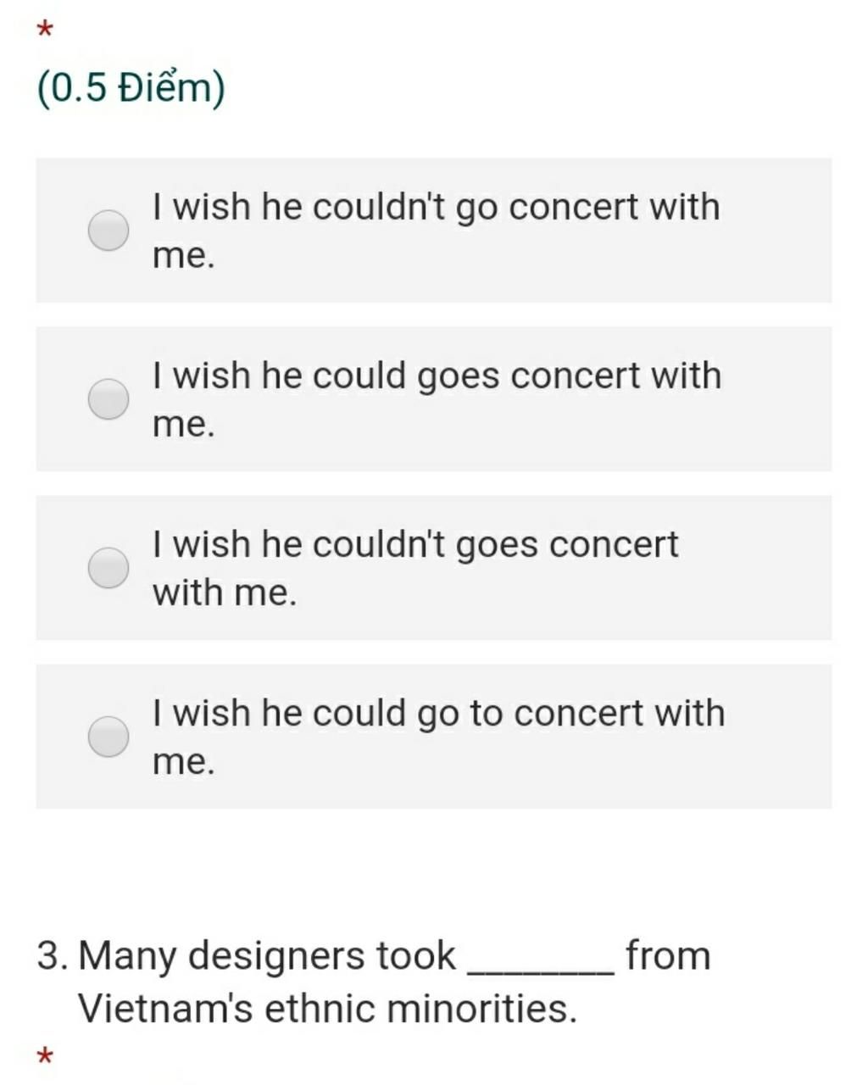The image size is (868, 1085).
Task: Click "with me." in the third answer option
Action: click(x=225, y=593)
